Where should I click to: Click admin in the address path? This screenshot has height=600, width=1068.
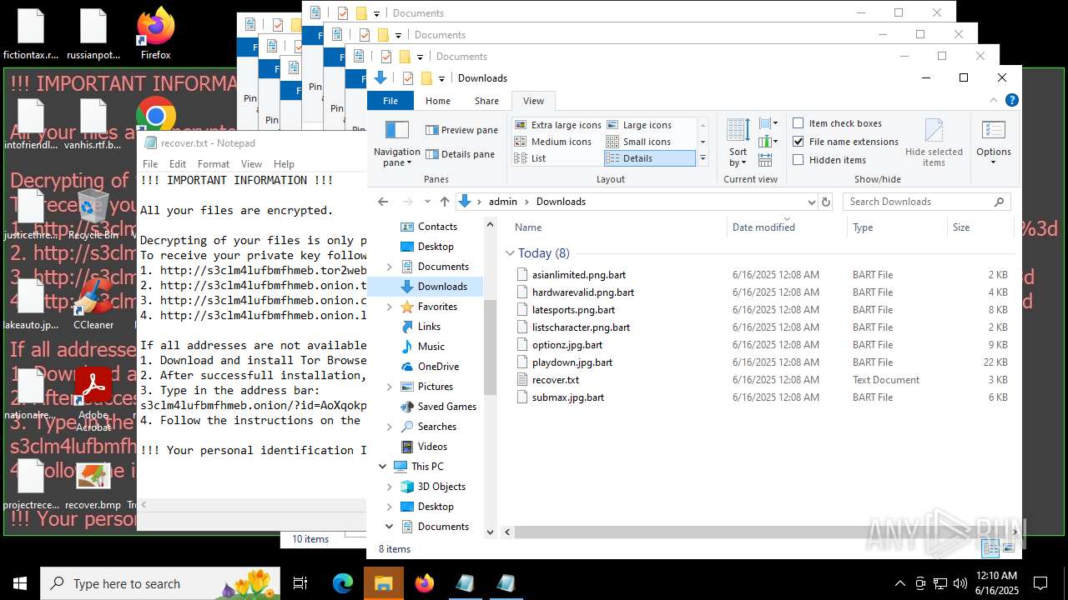coord(502,202)
